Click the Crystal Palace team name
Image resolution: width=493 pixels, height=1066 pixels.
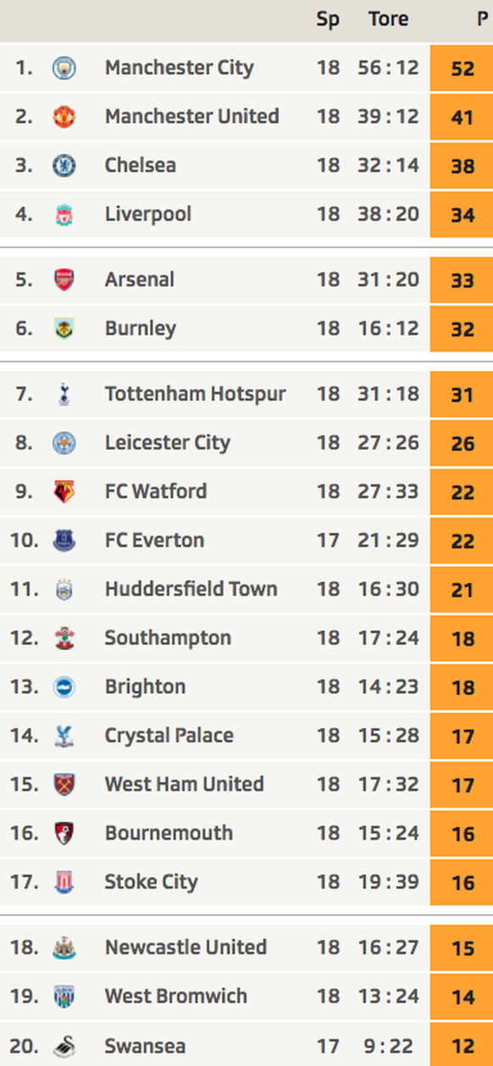(x=169, y=736)
